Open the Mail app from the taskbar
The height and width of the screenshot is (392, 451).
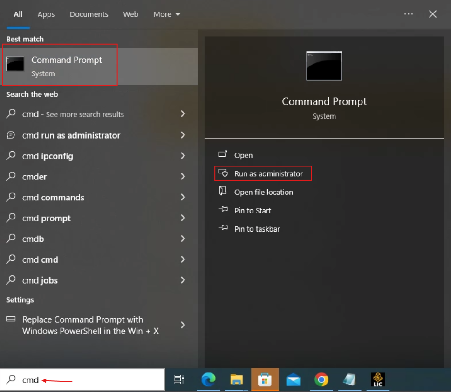(x=293, y=380)
